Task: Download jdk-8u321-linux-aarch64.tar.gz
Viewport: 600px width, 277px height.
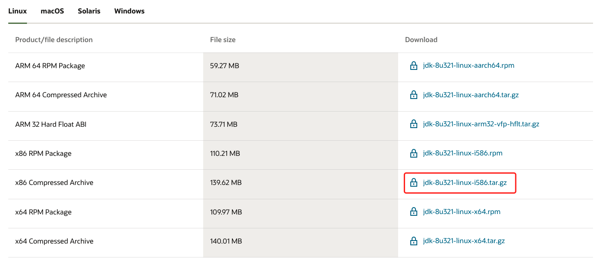Action: tap(471, 95)
